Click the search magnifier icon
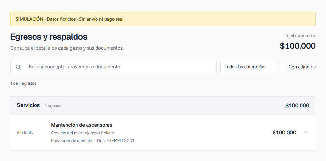 (x=18, y=67)
